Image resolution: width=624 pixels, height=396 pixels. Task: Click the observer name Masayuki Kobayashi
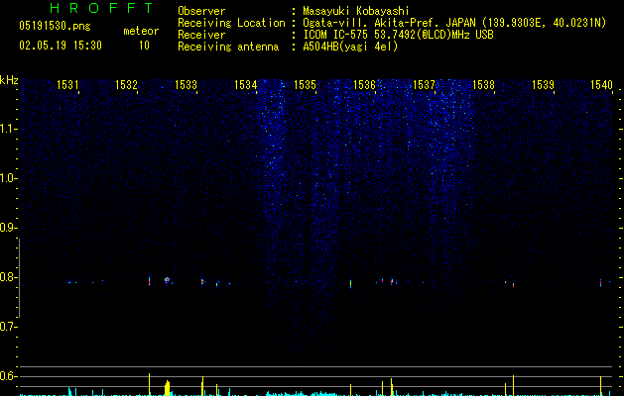(356, 11)
